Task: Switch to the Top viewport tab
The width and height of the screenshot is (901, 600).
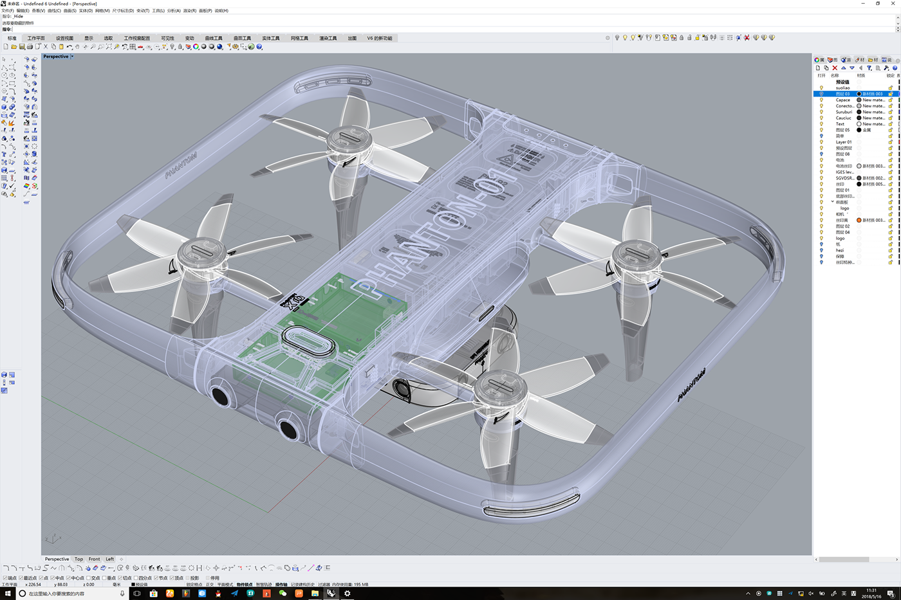Action: [78, 559]
